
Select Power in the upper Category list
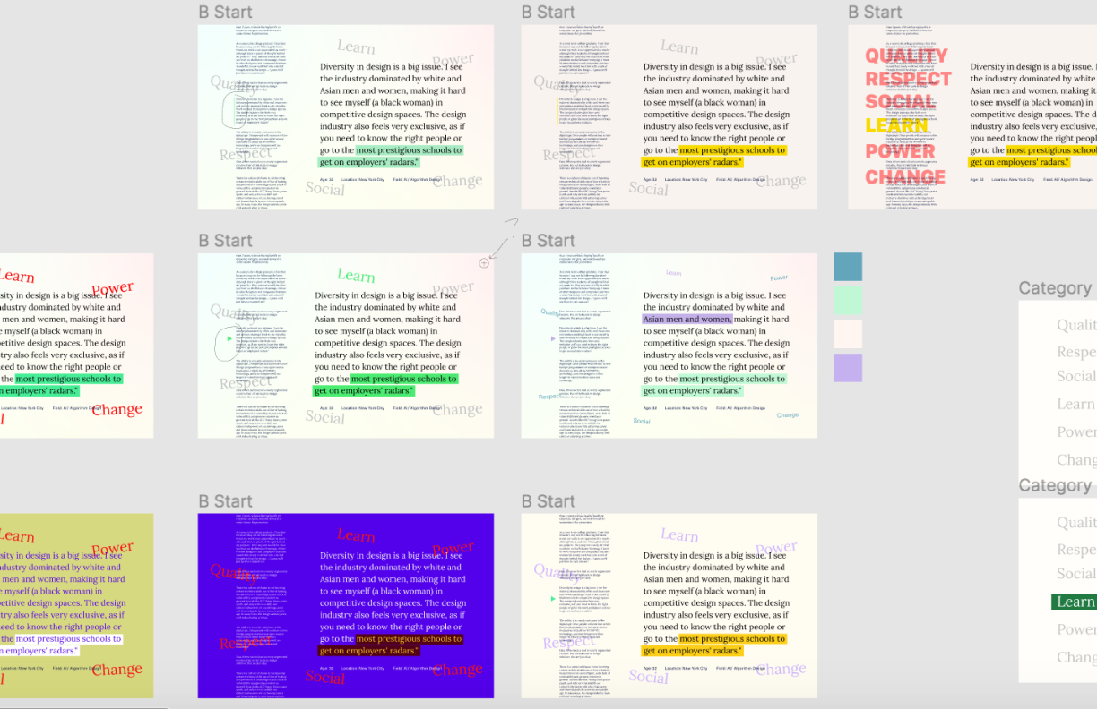click(x=1076, y=431)
